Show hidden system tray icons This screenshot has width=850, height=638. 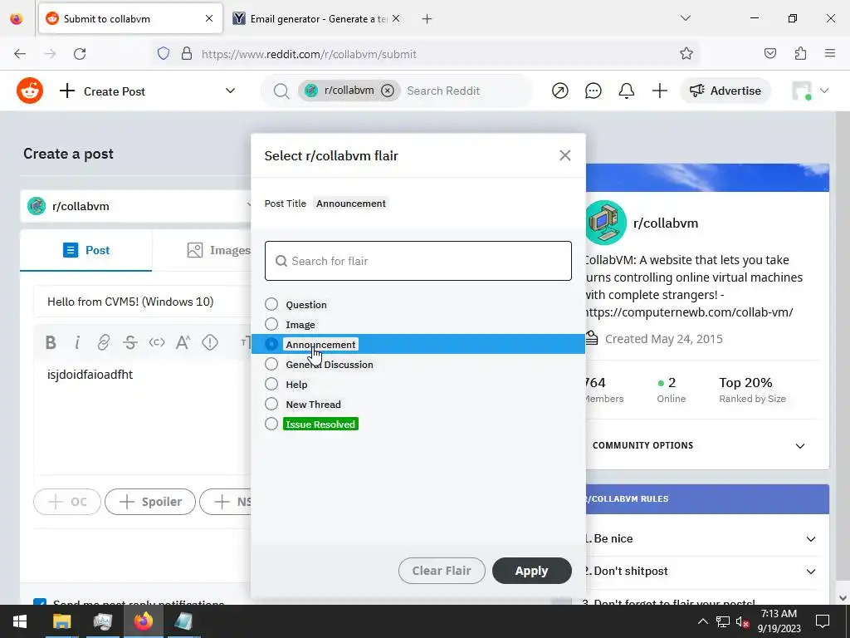click(702, 621)
